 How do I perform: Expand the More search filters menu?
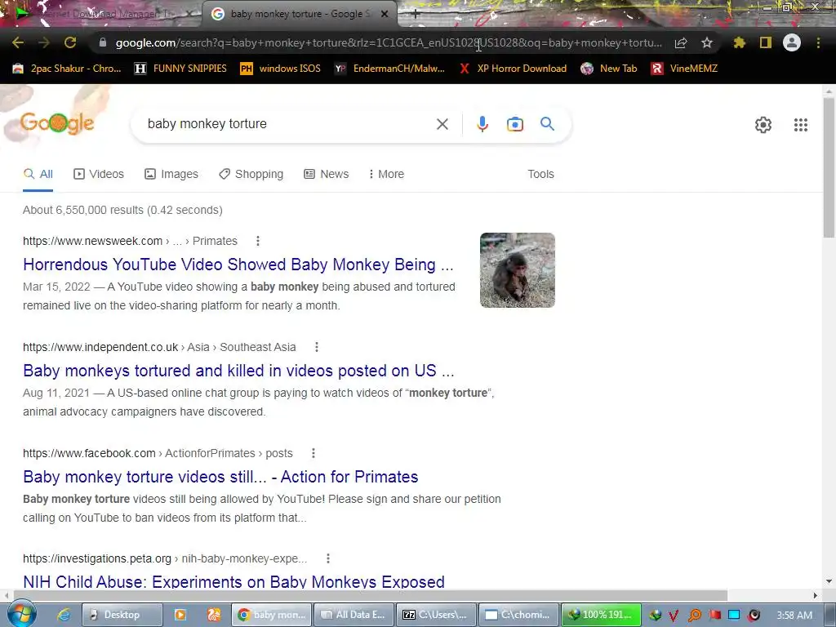coord(386,175)
